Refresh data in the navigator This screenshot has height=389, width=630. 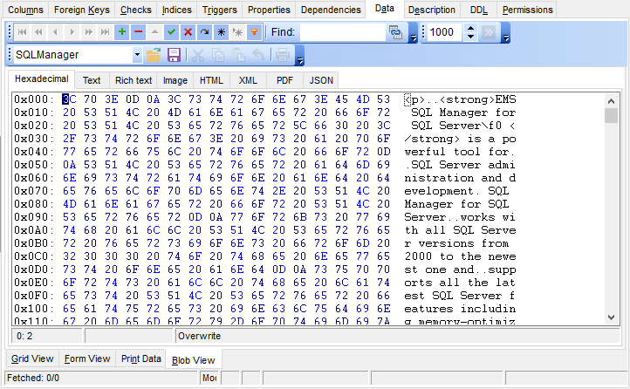[204, 32]
